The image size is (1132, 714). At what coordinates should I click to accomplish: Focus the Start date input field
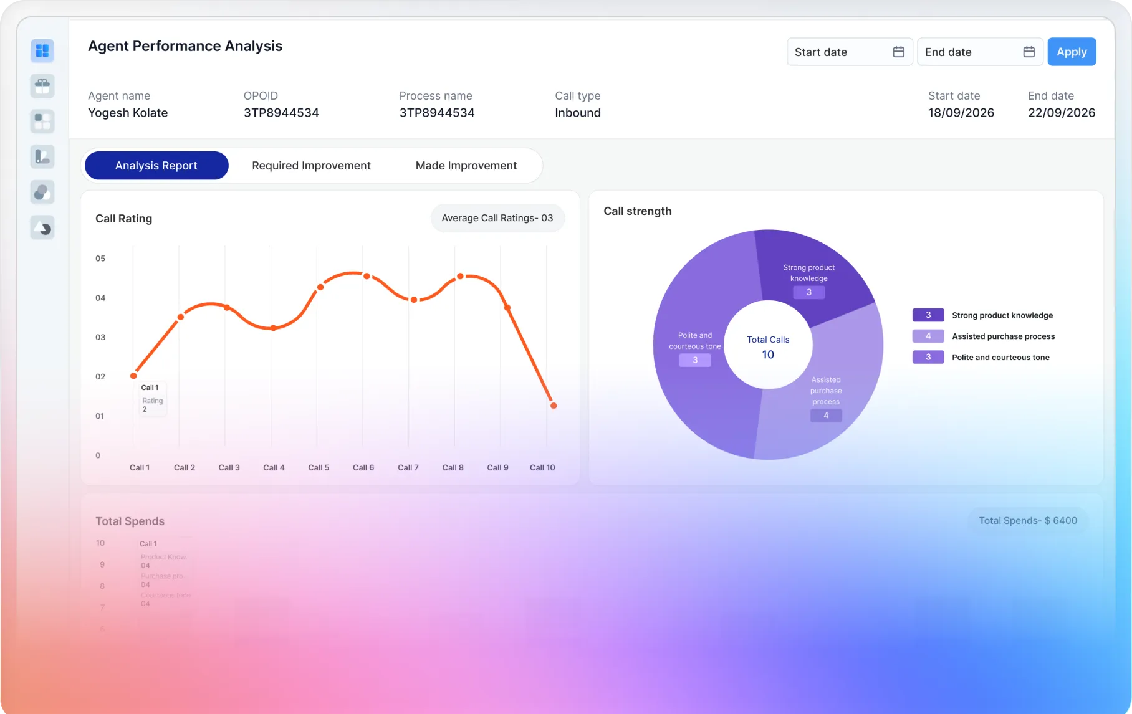pos(850,52)
